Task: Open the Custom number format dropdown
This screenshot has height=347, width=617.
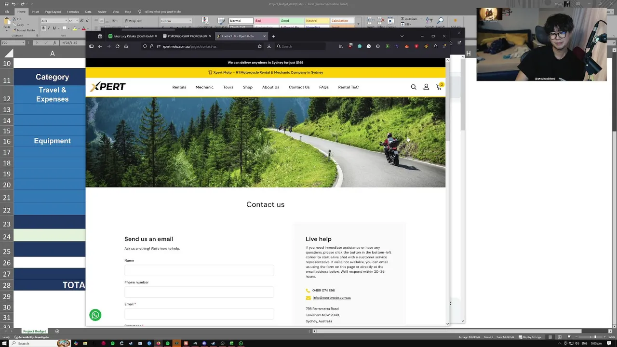Action: click(x=190, y=21)
